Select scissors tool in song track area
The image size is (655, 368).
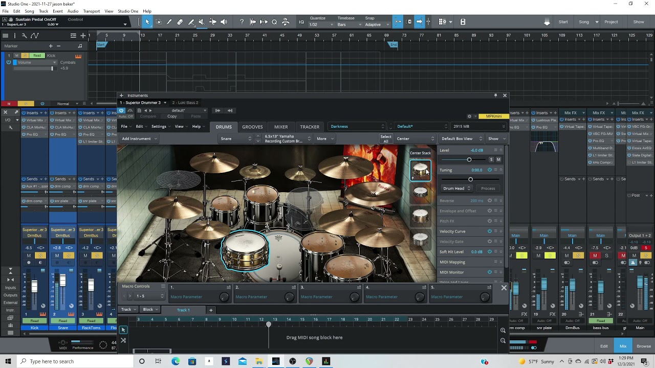coord(123,340)
